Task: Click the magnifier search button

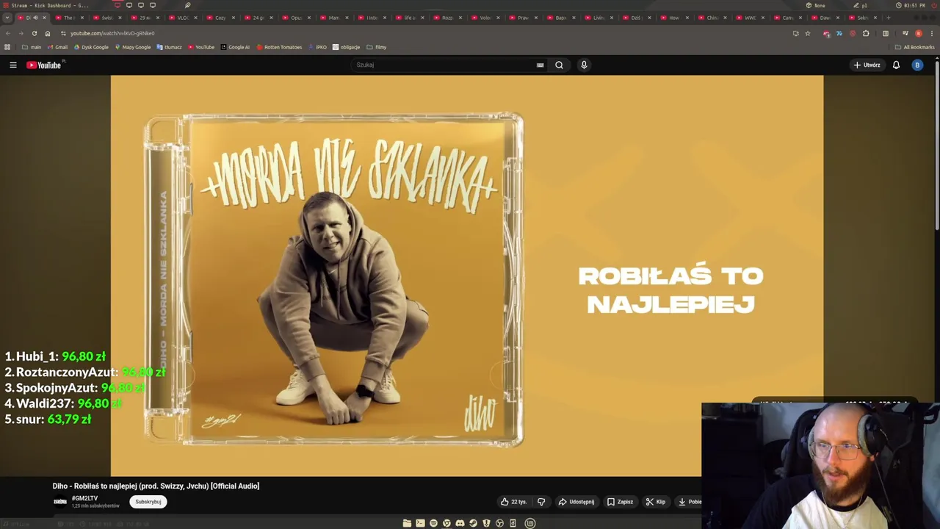Action: click(559, 65)
